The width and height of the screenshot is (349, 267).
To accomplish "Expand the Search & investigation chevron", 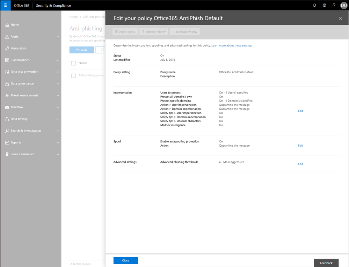I will [x=58, y=131].
